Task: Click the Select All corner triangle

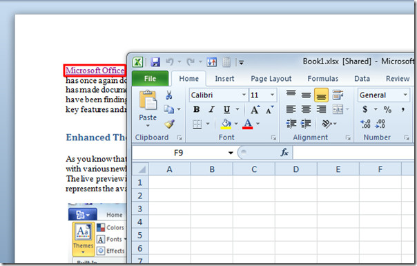Action: (140, 169)
